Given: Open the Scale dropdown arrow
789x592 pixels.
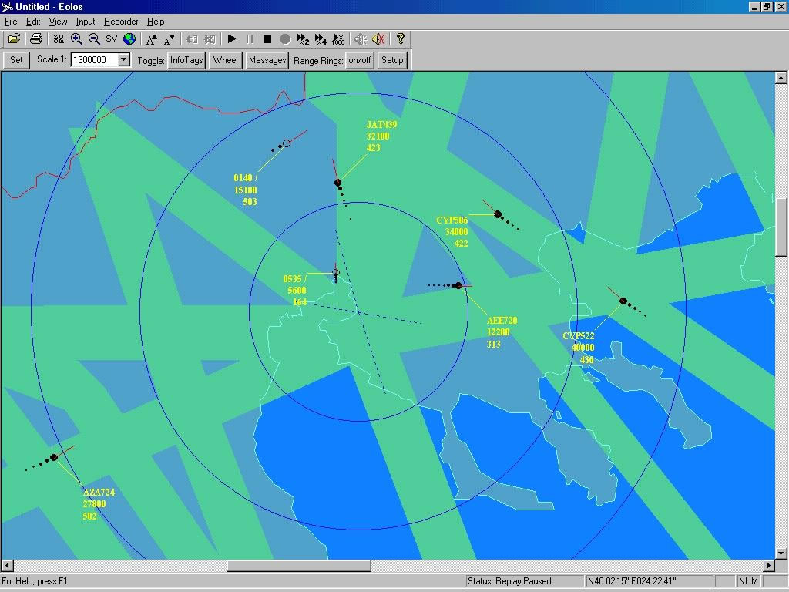Looking at the screenshot, I should pyautogui.click(x=124, y=60).
